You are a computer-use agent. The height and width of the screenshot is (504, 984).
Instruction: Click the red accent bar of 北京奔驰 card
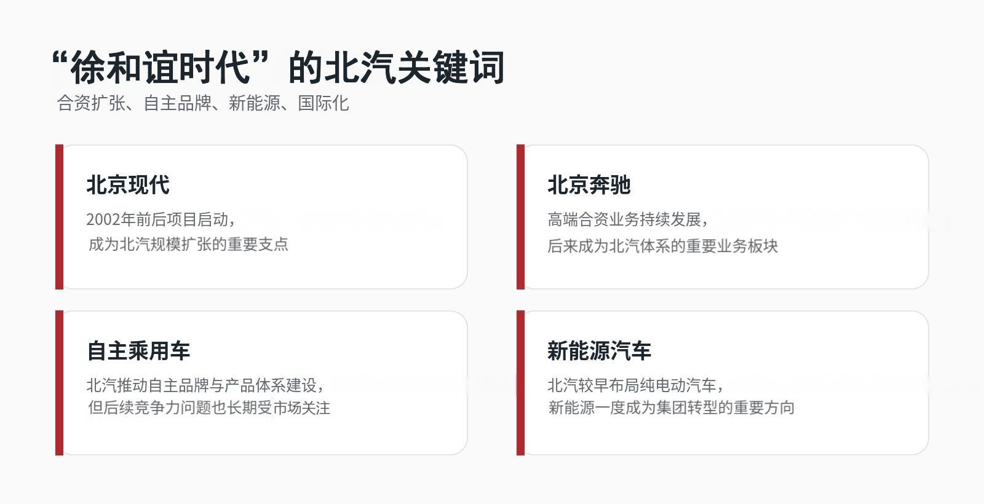520,217
